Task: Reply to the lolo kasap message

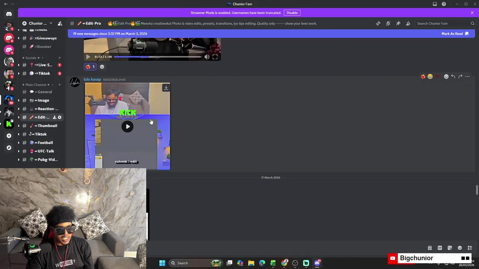Action: pyautogui.click(x=453, y=77)
